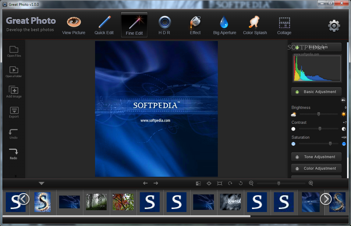Viewport: 351px width, 226px height.
Task: Zoom out with the minus magnifier
Action: click(251, 183)
